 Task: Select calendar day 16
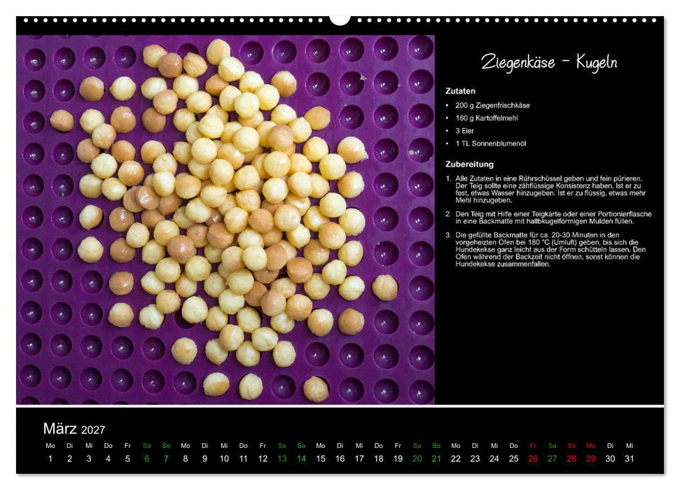340,458
